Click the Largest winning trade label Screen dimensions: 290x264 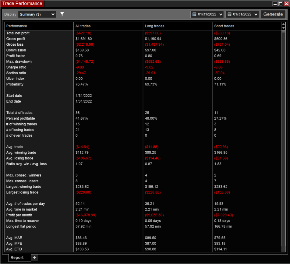point(24,187)
